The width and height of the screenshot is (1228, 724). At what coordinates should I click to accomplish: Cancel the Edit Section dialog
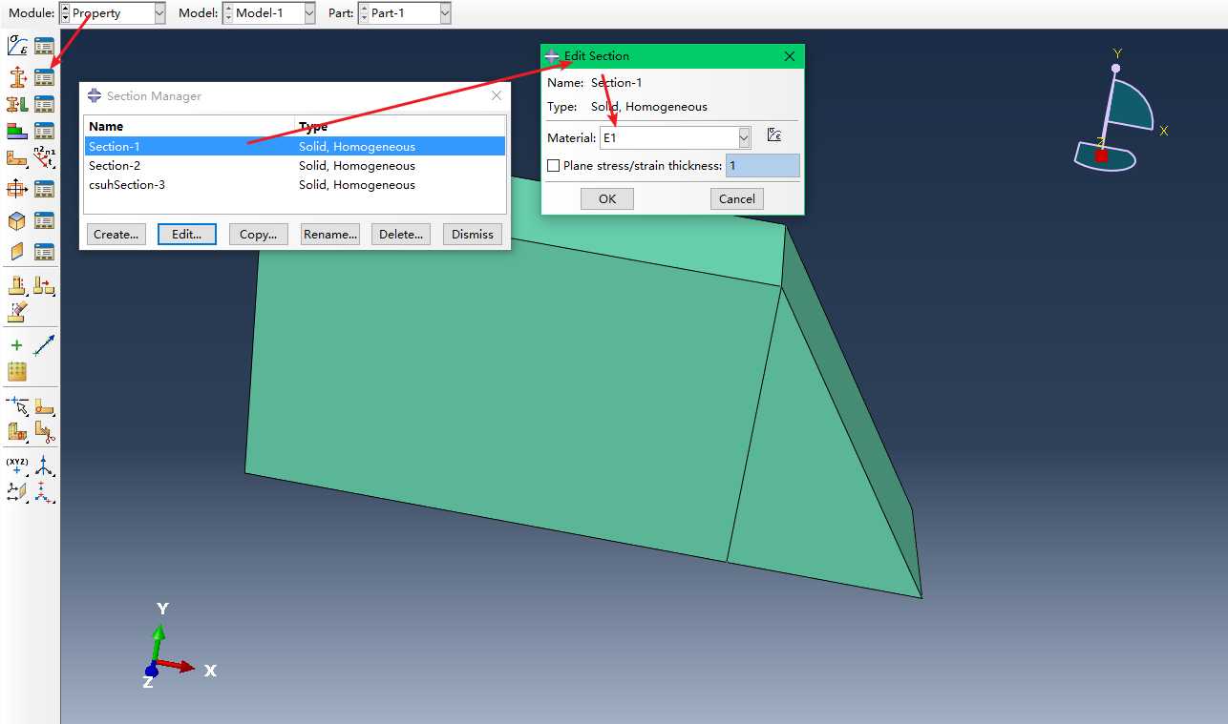737,198
